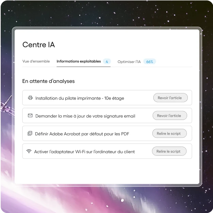The height and width of the screenshot is (213, 213).
Task: Click the 66% badge next to Optimiser l'IA
Action: pos(150,62)
